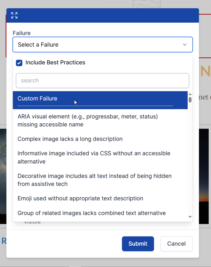The image size is (211, 267).
Task: Choose the Group of related images option
Action: (91, 213)
